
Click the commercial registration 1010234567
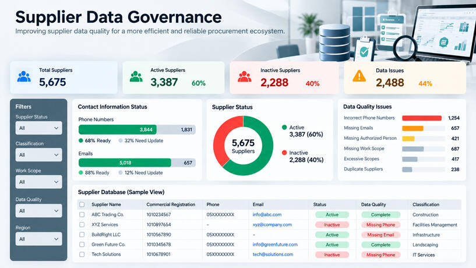pyautogui.click(x=159, y=214)
